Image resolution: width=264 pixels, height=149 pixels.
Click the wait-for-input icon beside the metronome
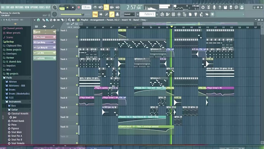coord(101,7)
